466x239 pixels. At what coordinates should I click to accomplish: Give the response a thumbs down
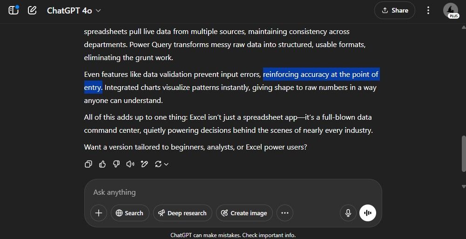(x=116, y=164)
